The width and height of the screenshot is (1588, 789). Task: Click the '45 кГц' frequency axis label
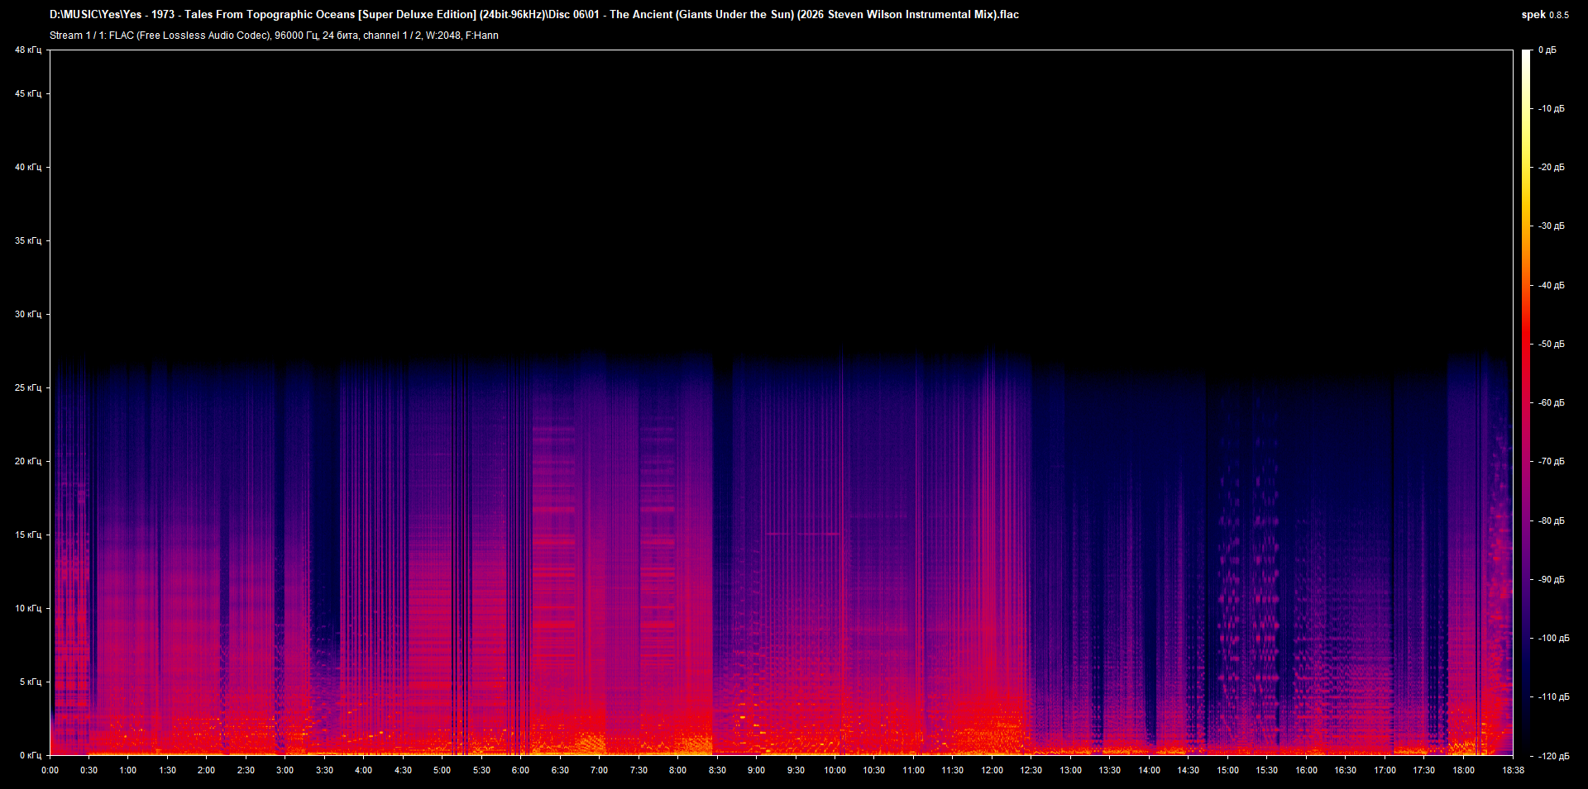click(x=28, y=94)
